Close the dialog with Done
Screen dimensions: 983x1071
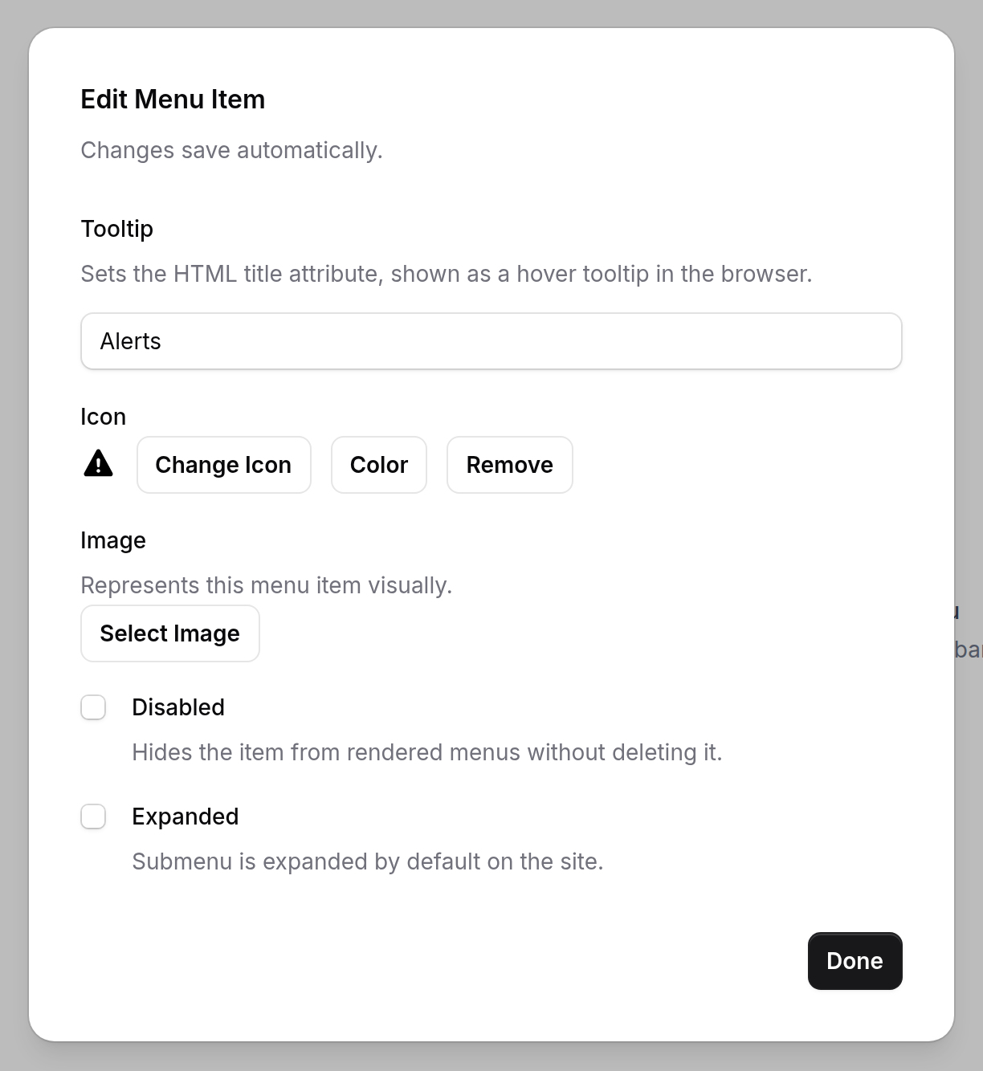tap(855, 961)
